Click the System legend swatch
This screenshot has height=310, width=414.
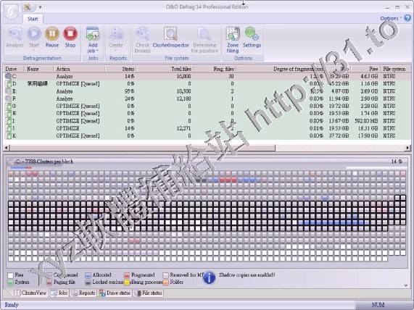click(x=11, y=282)
